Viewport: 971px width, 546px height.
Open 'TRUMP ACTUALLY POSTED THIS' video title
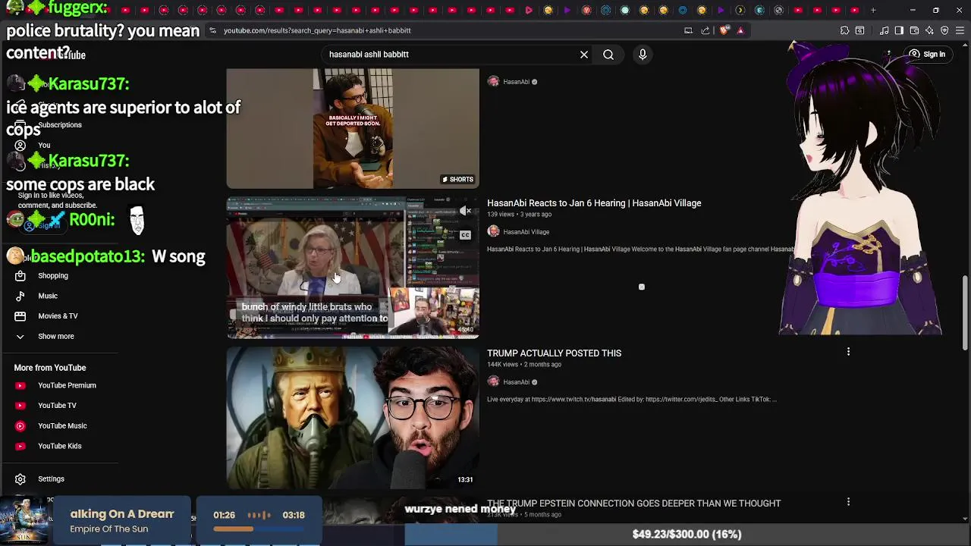click(554, 353)
